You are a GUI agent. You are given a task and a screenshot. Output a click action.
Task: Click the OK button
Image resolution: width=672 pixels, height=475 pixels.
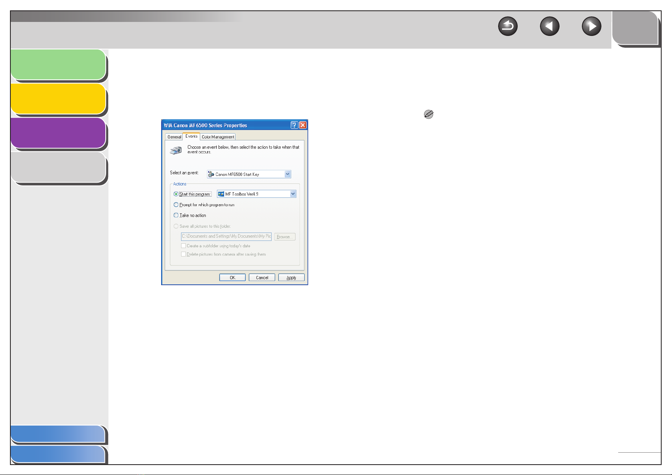pos(233,278)
